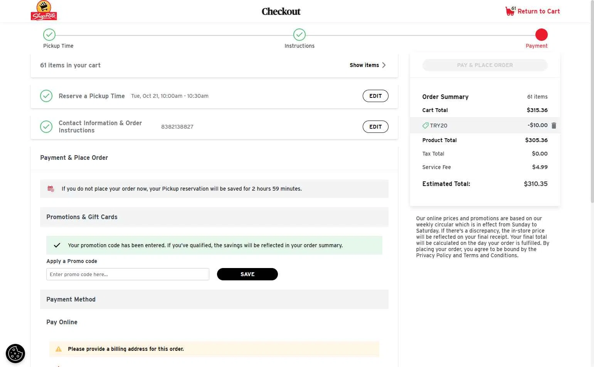Click chevron next to Show items
Image resolution: width=594 pixels, height=367 pixels.
384,65
